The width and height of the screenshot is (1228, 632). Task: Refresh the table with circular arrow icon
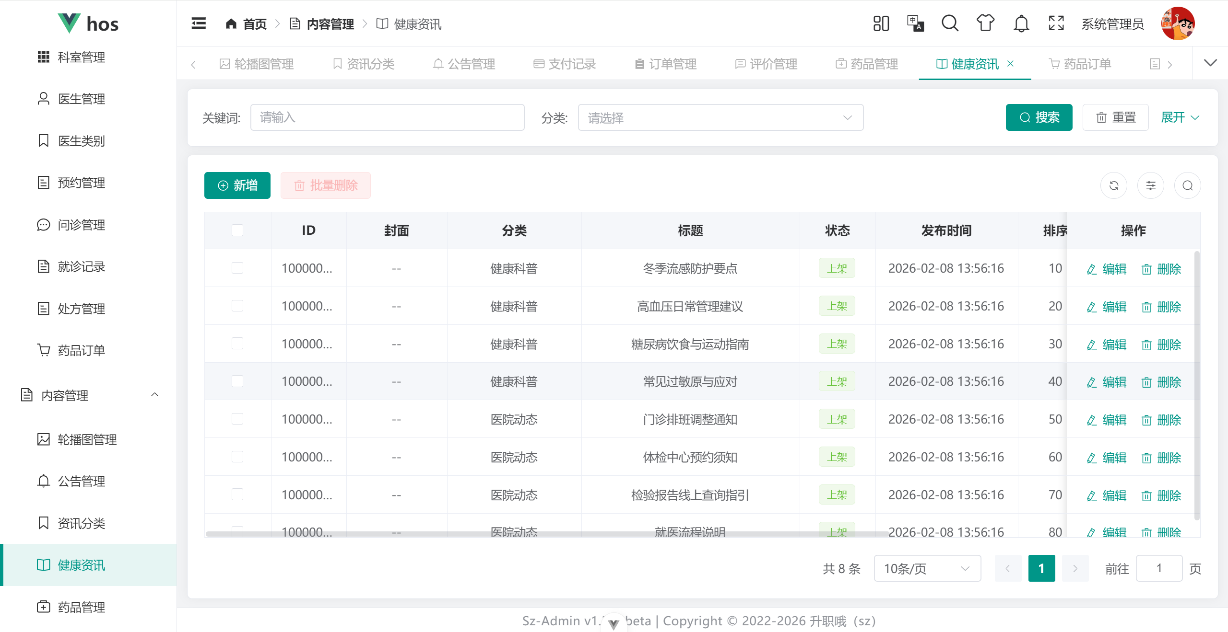tap(1114, 185)
